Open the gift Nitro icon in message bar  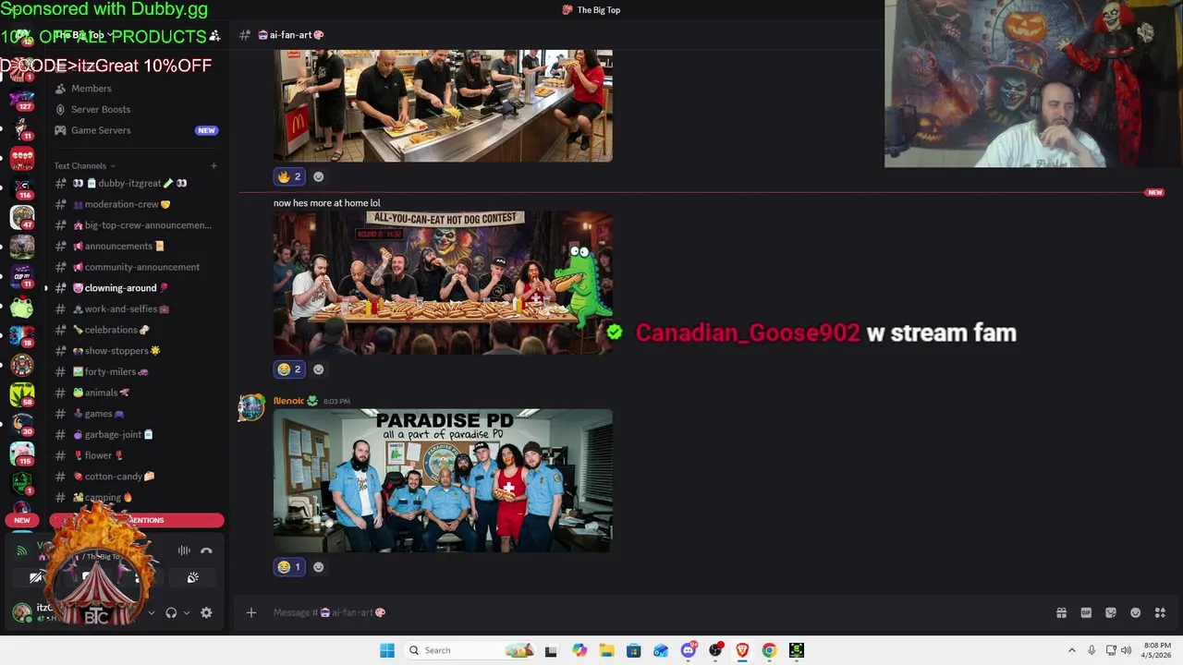coord(1061,612)
